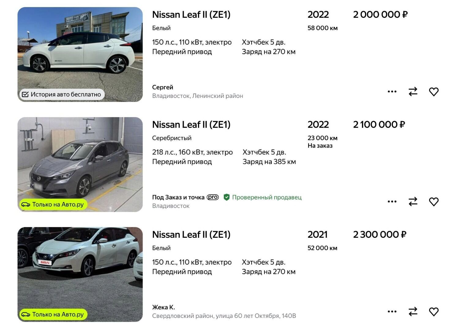Click the 'История авто бесплатно' badge
This screenshot has width=459, height=328.
(x=62, y=95)
